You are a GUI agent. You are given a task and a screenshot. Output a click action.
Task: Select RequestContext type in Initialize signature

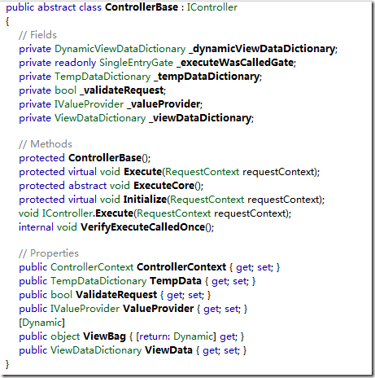[x=207, y=200]
